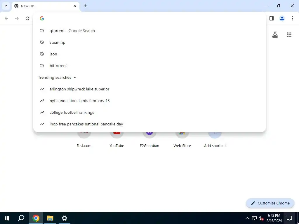This screenshot has width=299, height=224.
Task: Open the notification center icon
Action: point(289,218)
